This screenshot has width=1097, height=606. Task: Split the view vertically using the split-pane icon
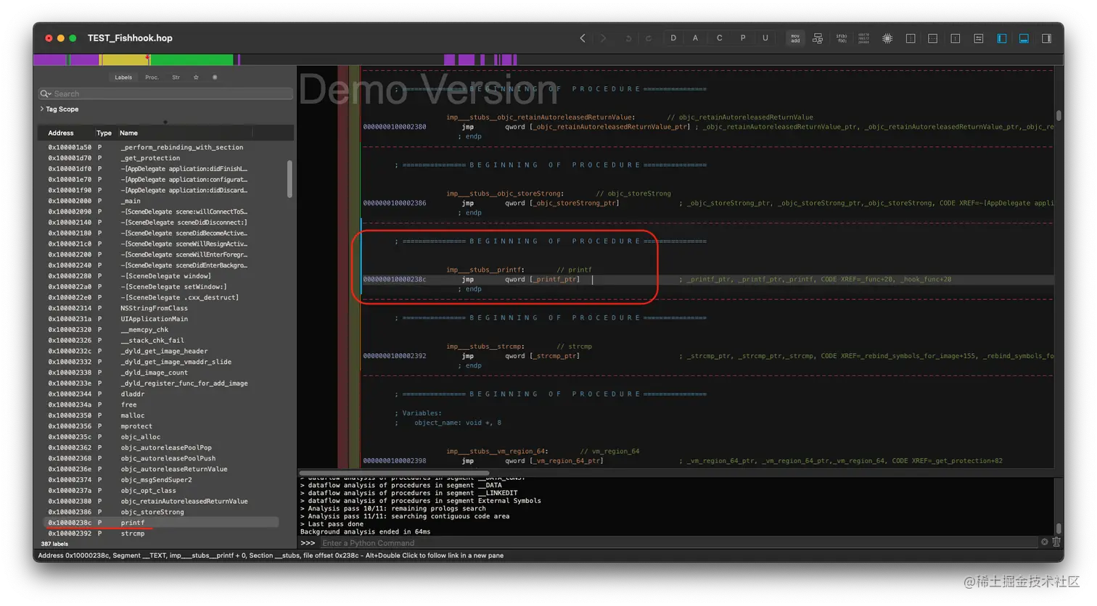(x=911, y=38)
